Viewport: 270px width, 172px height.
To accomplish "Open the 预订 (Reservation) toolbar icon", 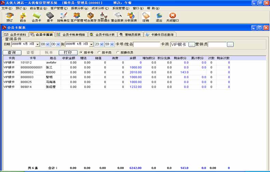I will click(x=10, y=16).
